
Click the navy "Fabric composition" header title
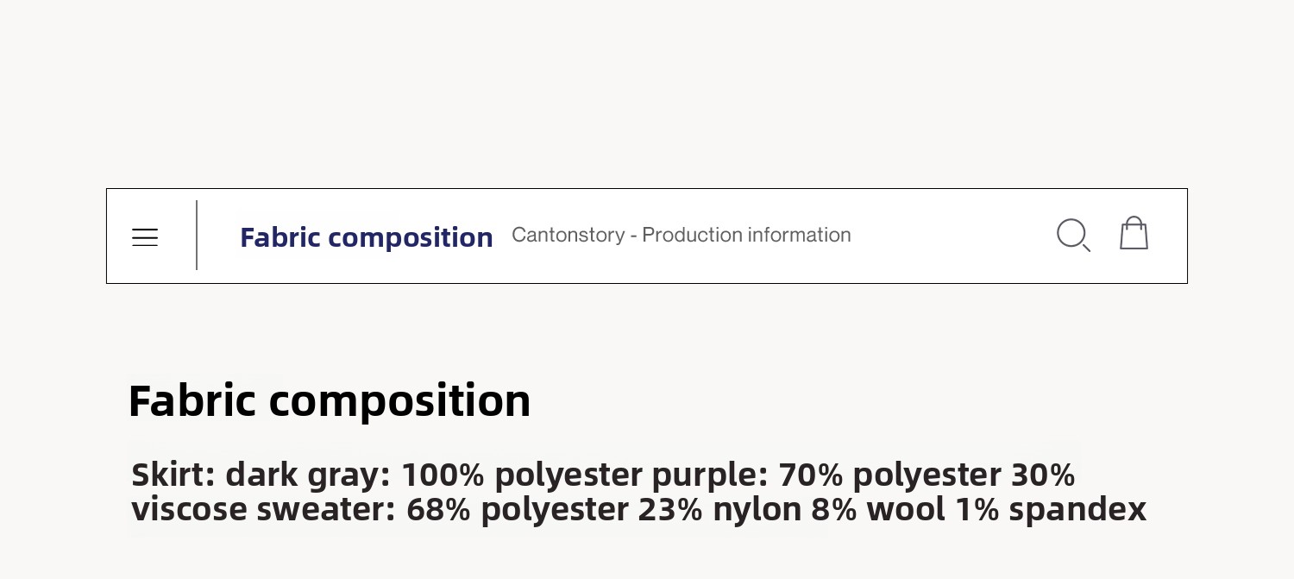point(366,237)
